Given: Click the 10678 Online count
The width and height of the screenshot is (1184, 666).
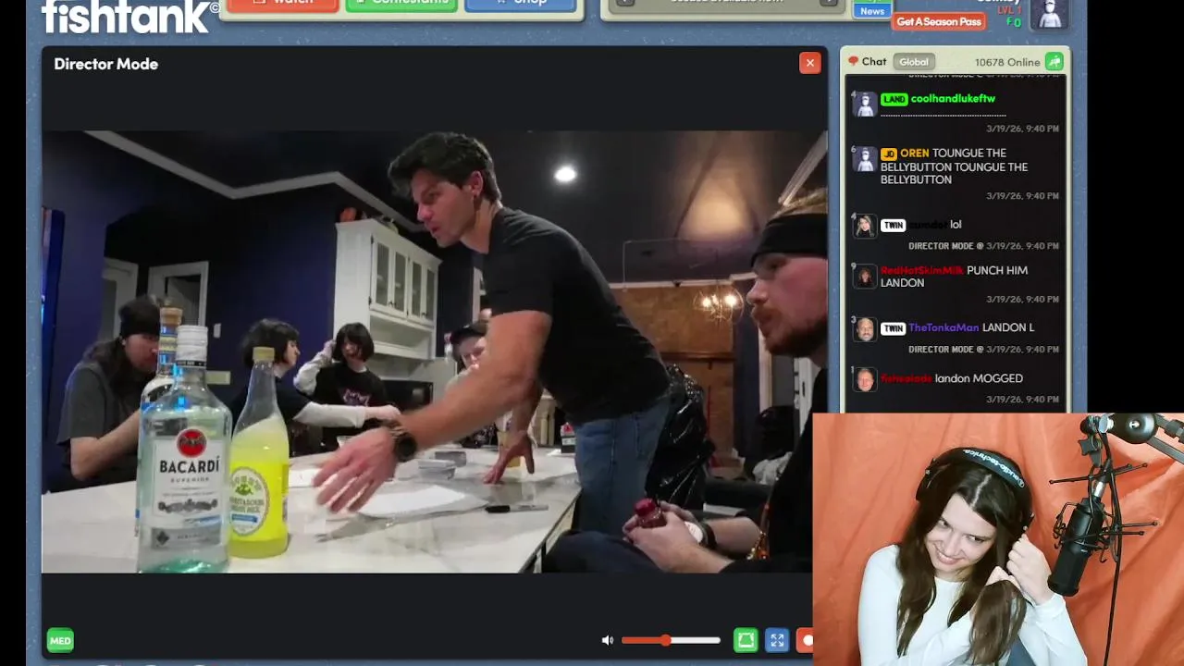Looking at the screenshot, I should tap(1007, 62).
